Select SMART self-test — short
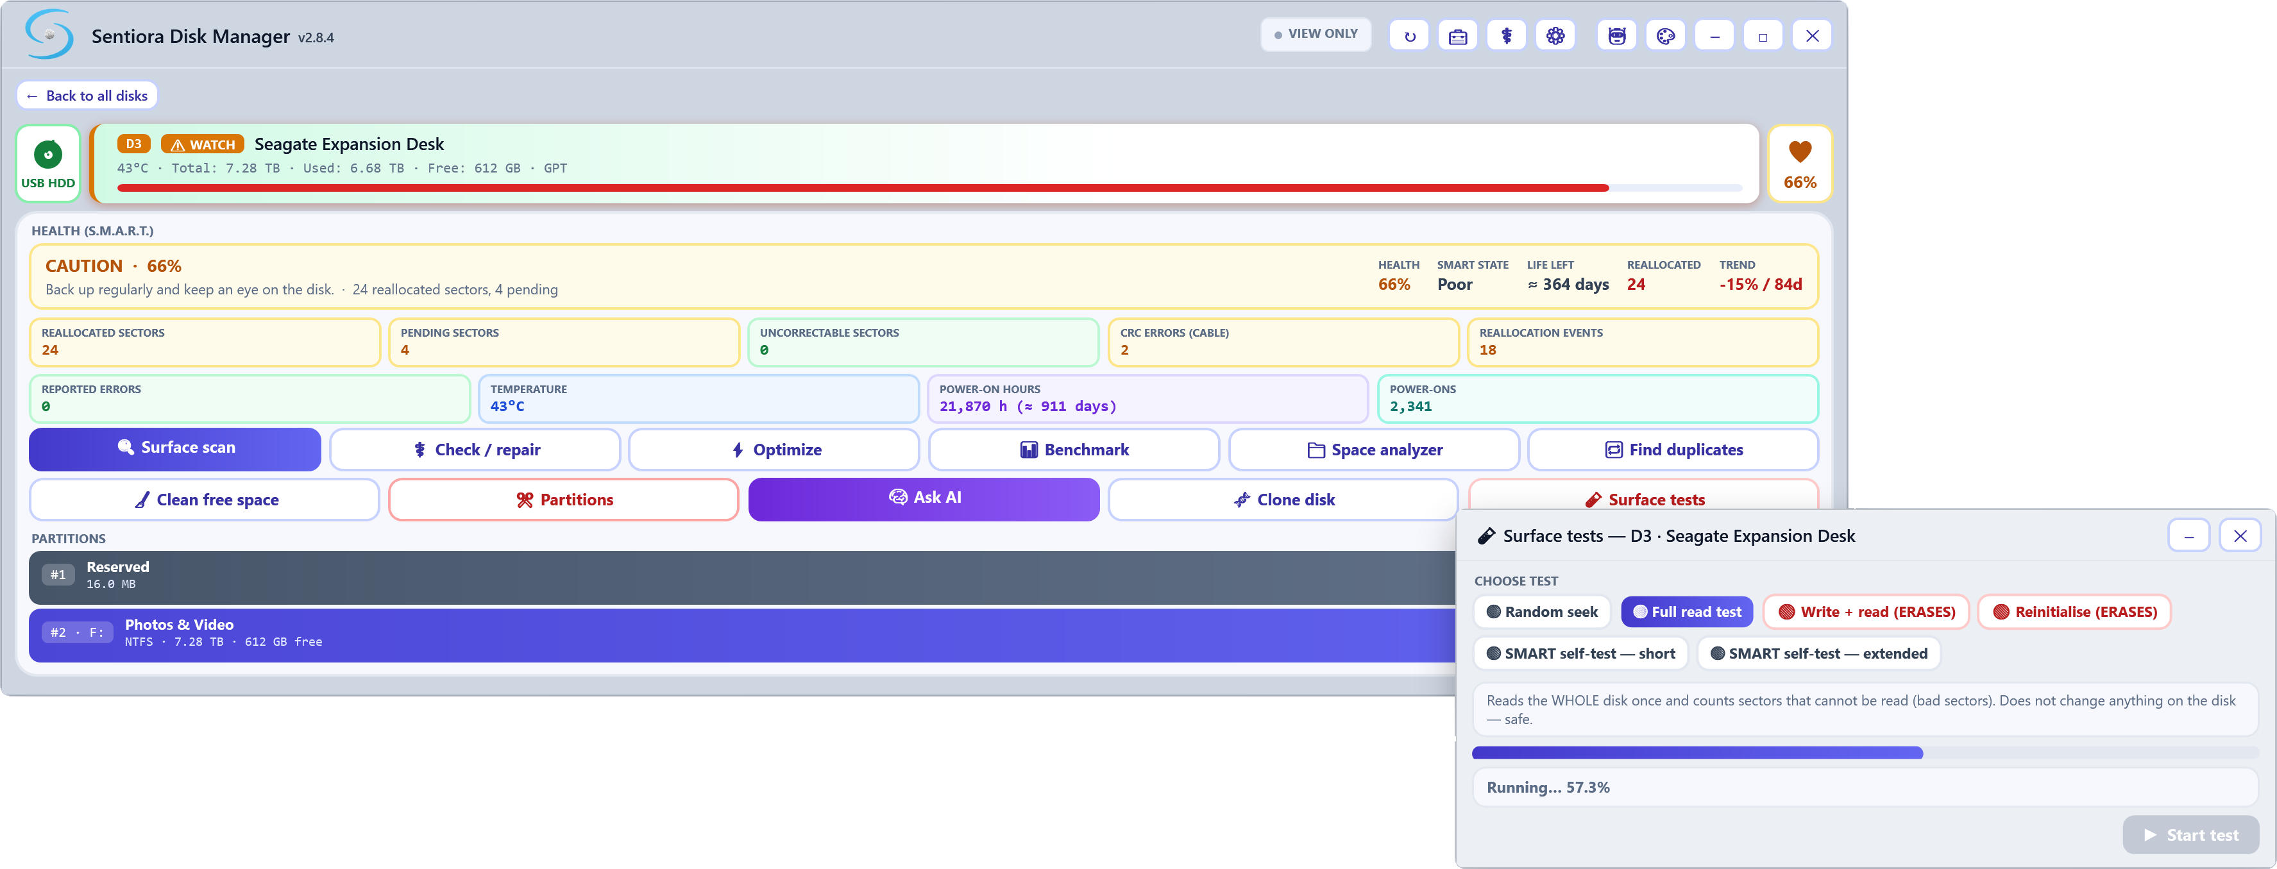The height and width of the screenshot is (869, 2277). pos(1580,654)
